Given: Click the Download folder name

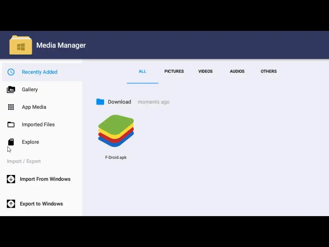Looking at the screenshot, I should (120, 102).
